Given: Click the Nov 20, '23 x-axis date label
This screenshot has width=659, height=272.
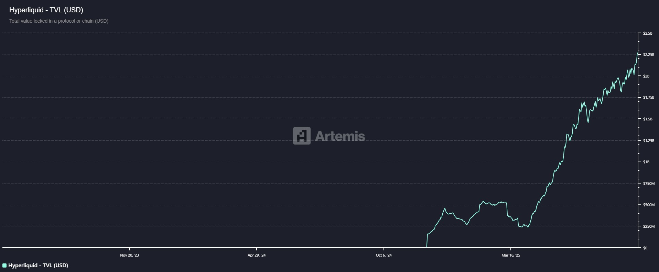Looking at the screenshot, I should coord(130,255).
